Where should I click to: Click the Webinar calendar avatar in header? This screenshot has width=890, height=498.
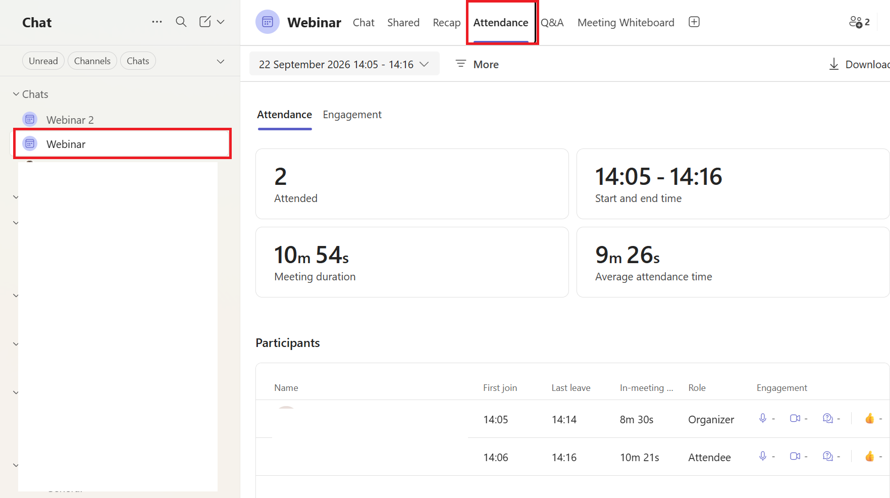(x=268, y=22)
